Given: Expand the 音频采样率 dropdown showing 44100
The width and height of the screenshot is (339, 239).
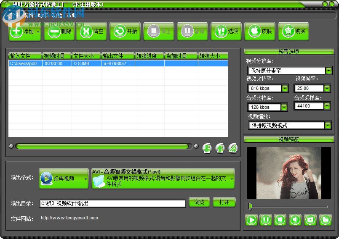Looking at the screenshot, I should coord(327,106).
